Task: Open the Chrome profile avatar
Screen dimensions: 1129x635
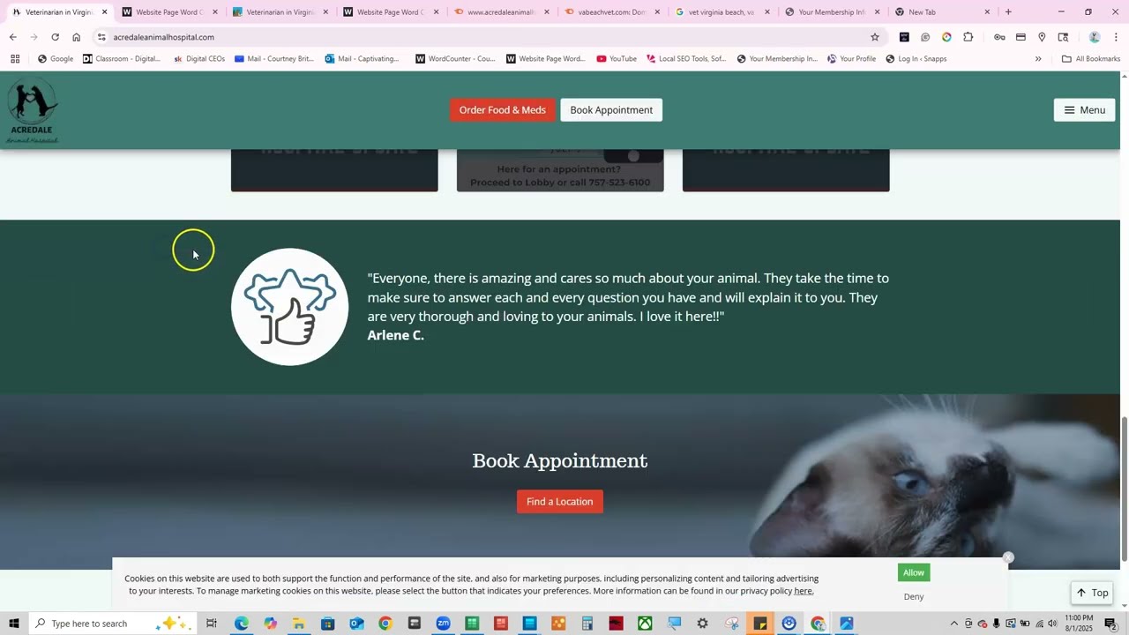Action: point(1095,37)
